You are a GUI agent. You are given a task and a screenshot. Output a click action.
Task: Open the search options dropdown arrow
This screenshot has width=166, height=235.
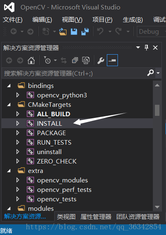pos(158,73)
